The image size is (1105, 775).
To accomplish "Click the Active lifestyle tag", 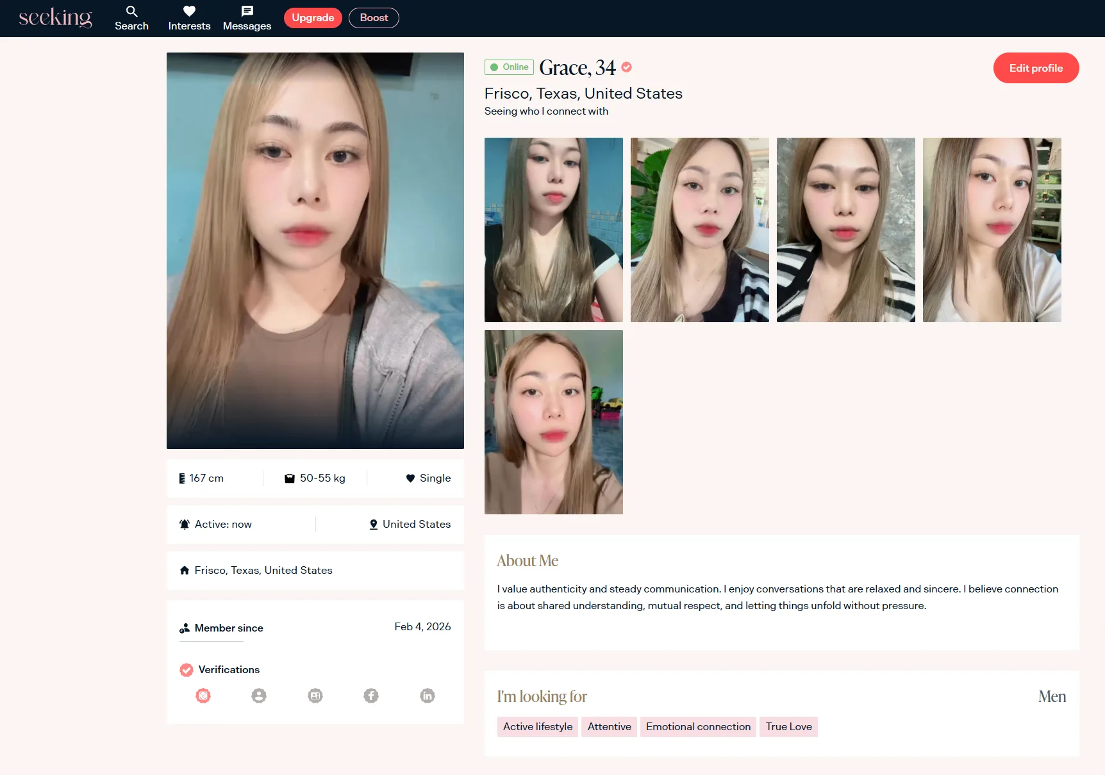I will coord(538,727).
